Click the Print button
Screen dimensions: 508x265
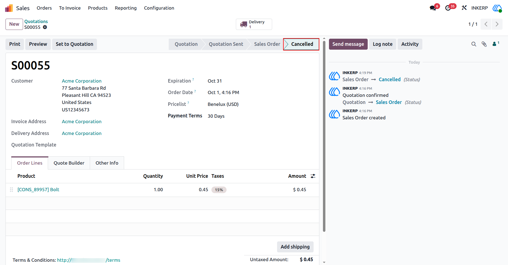tap(15, 44)
